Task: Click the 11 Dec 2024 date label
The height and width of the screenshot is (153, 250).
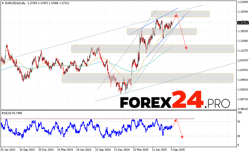Action: click(121, 149)
